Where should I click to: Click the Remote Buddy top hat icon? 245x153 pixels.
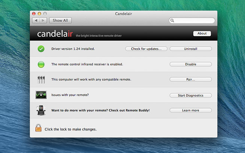tap(41, 110)
